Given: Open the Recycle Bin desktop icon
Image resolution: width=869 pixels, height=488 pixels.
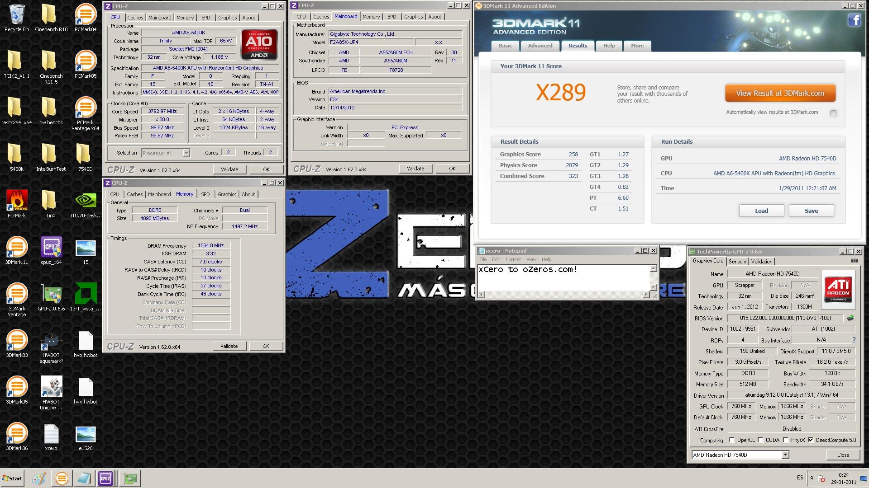Looking at the screenshot, I should [x=16, y=18].
